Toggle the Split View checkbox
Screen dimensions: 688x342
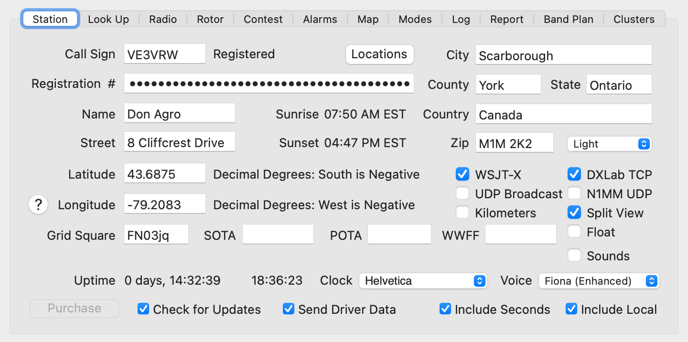point(574,213)
